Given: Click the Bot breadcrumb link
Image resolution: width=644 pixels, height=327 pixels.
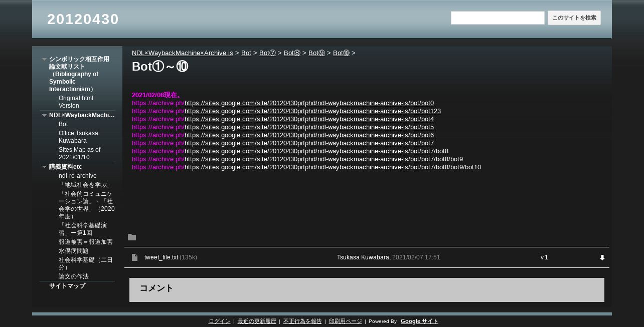Looking at the screenshot, I should point(246,53).
